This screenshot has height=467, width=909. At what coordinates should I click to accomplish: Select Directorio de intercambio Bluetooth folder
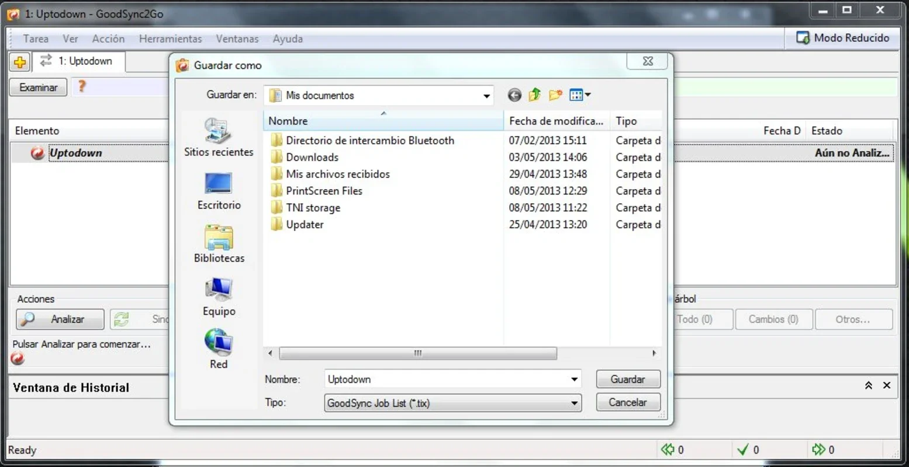[370, 140]
